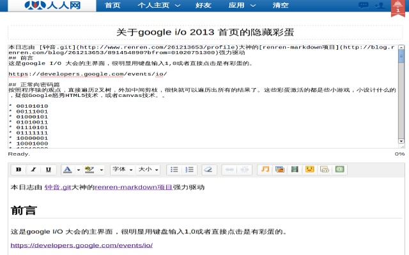Toggle underline formatting
409x255 pixels.
pos(49,170)
